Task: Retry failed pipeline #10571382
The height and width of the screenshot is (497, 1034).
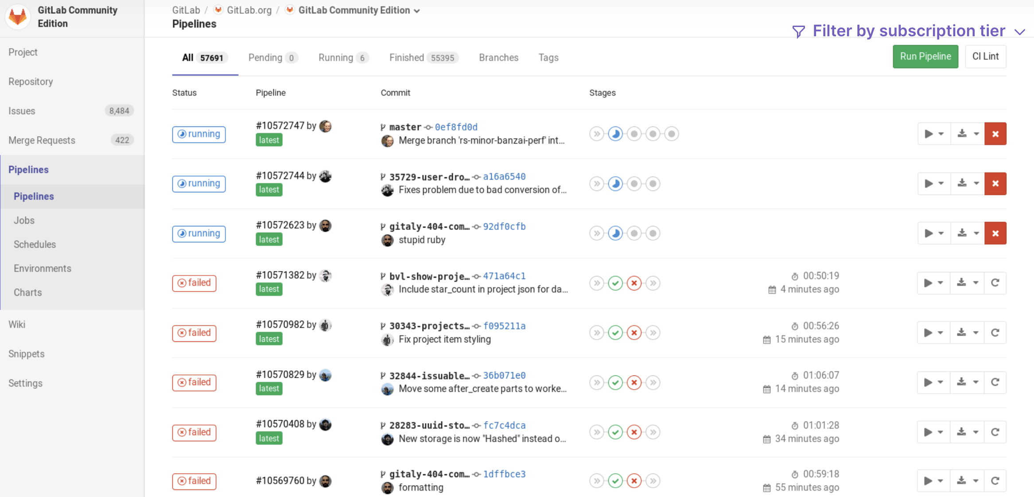Action: click(x=995, y=283)
